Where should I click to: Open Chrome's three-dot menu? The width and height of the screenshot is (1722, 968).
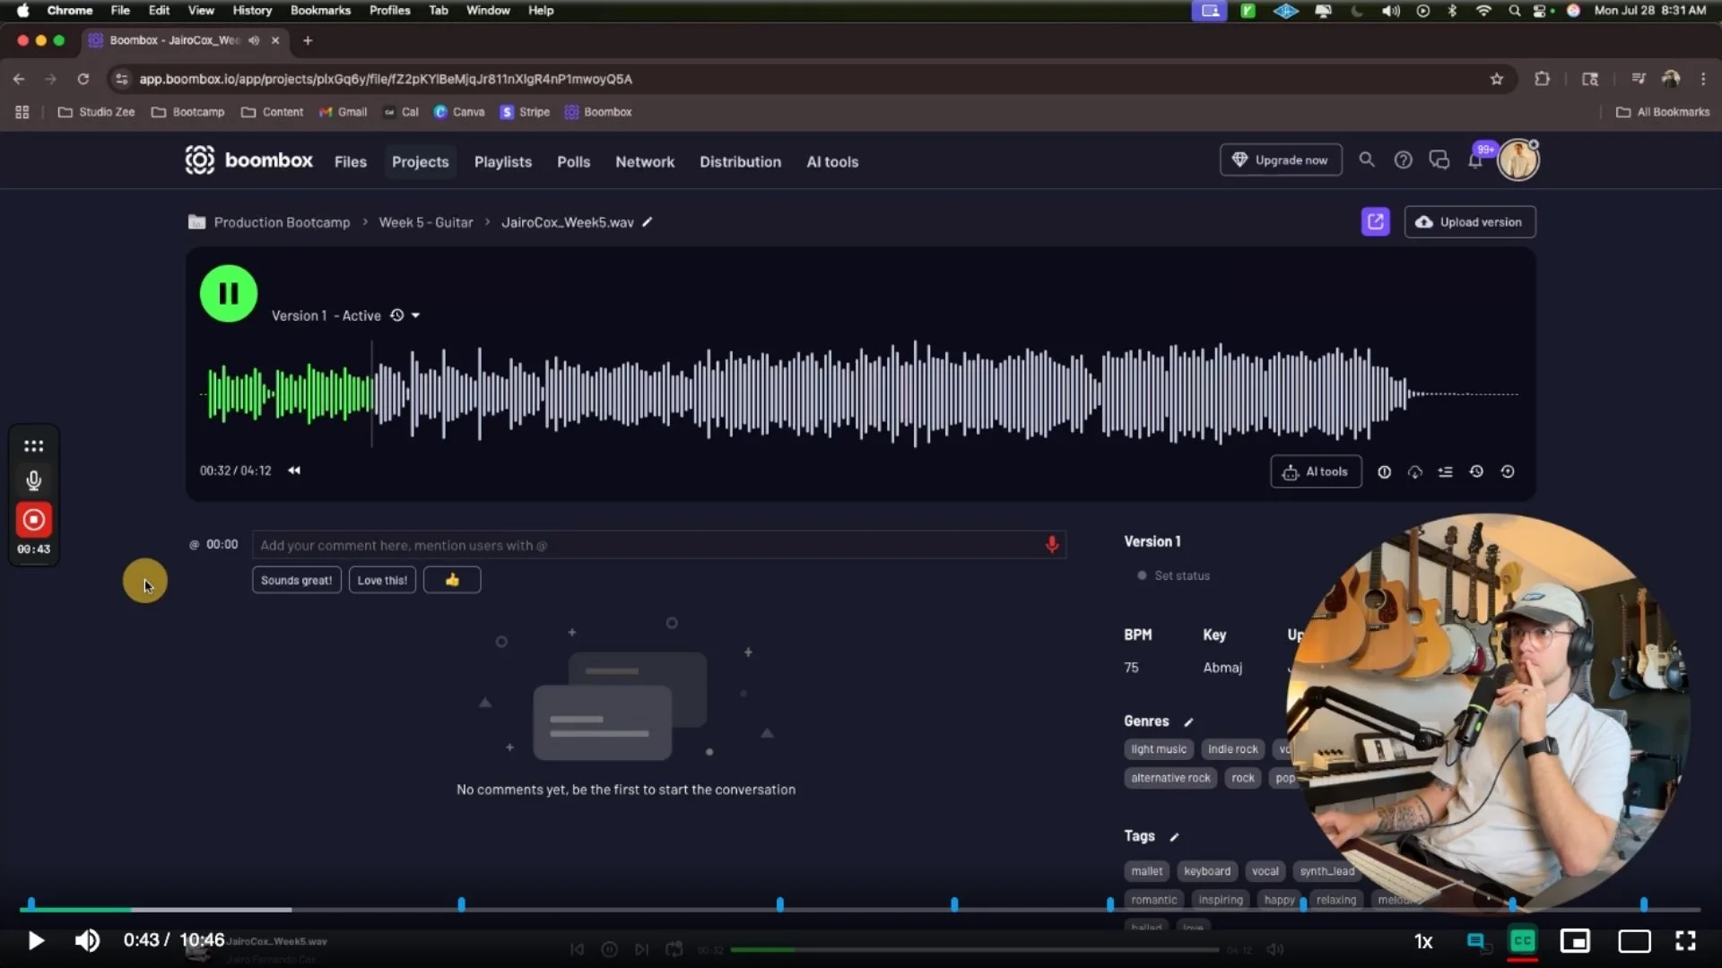point(1703,79)
